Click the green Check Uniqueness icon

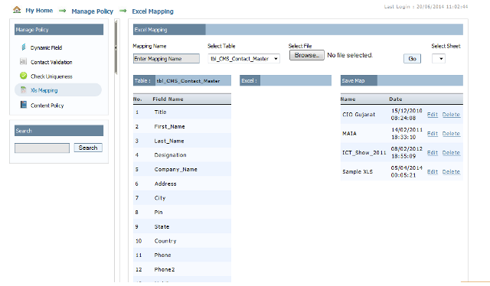click(x=24, y=76)
